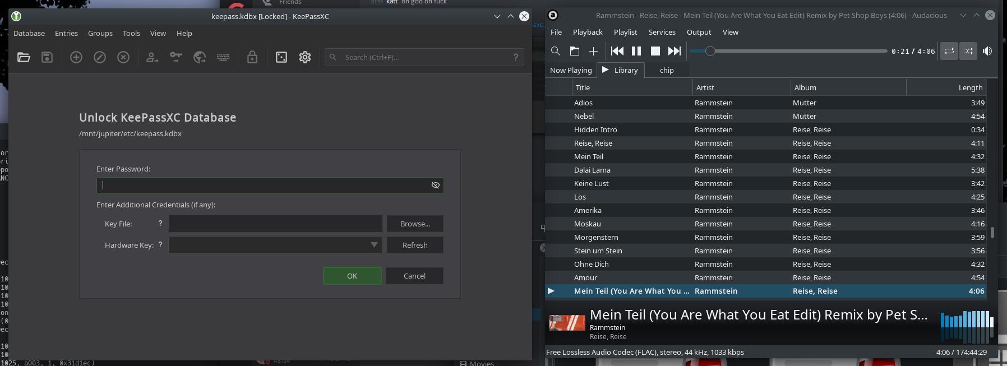Switch to the Now Playing tab
The height and width of the screenshot is (366, 1007).
(571, 70)
